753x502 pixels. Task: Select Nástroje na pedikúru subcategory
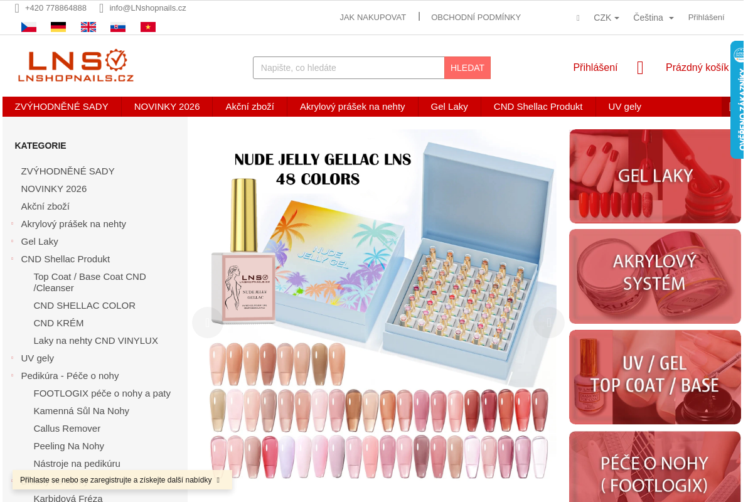[77, 464]
